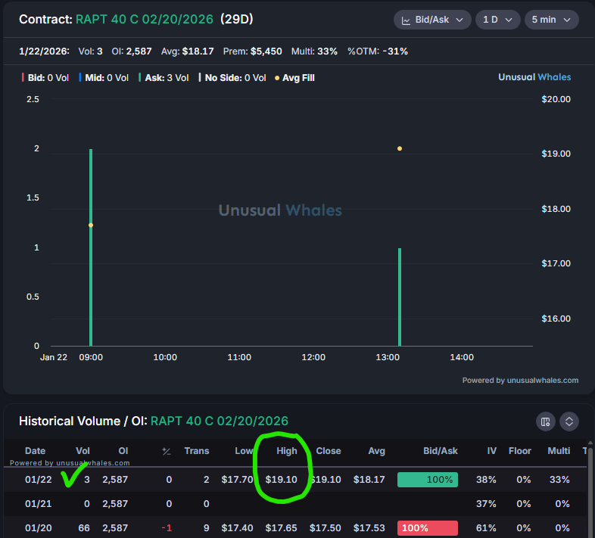Screen dimensions: 595x538
Task: Toggle the Mid volume legend item
Action: [104, 78]
